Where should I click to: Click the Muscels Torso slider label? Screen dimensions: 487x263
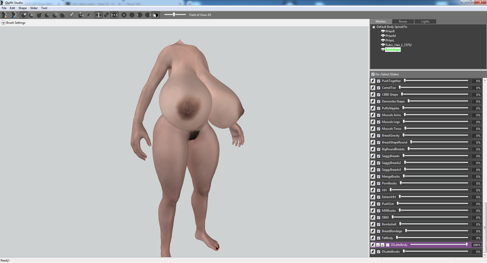[x=391, y=129]
